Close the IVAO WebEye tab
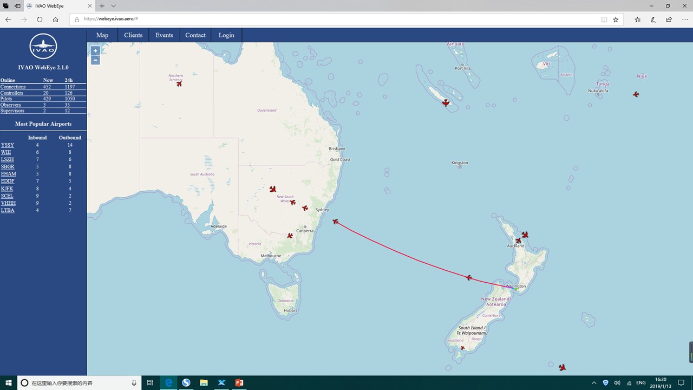Viewport: 693px width, 390px height. pyautogui.click(x=89, y=6)
